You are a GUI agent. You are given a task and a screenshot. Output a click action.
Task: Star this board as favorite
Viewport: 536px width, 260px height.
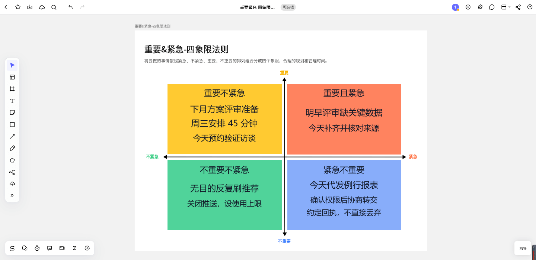pos(18,7)
